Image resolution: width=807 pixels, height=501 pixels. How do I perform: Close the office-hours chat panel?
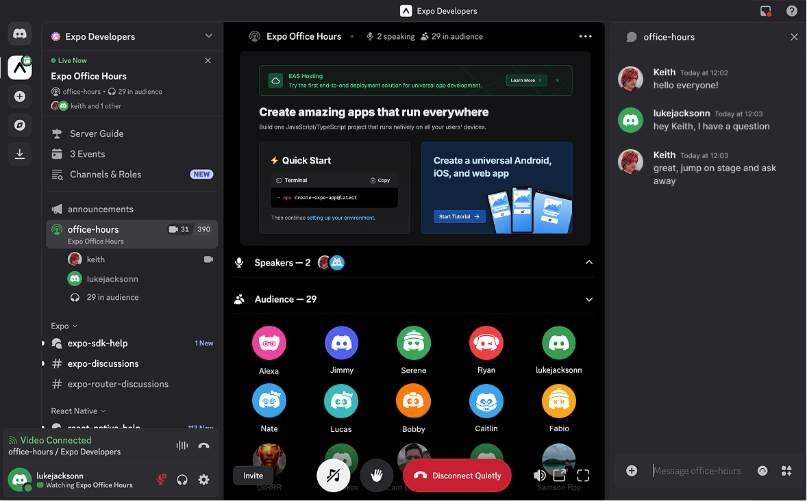794,37
